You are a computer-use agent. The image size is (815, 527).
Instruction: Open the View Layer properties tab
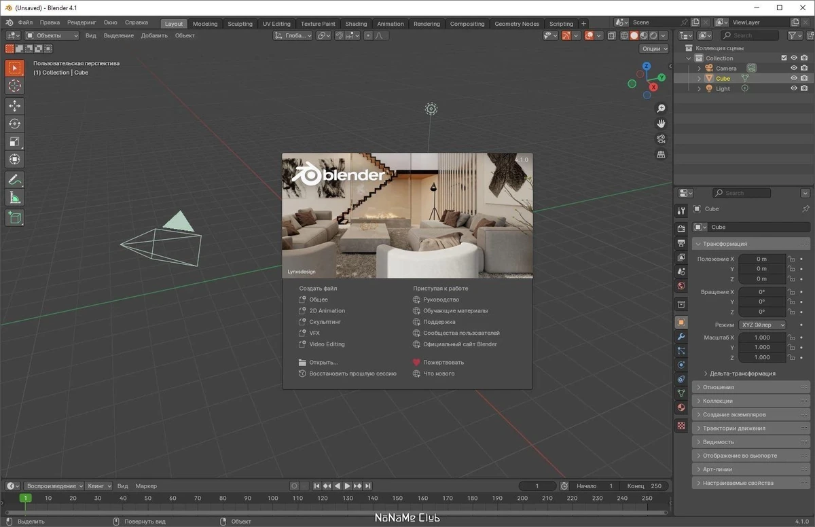point(681,257)
